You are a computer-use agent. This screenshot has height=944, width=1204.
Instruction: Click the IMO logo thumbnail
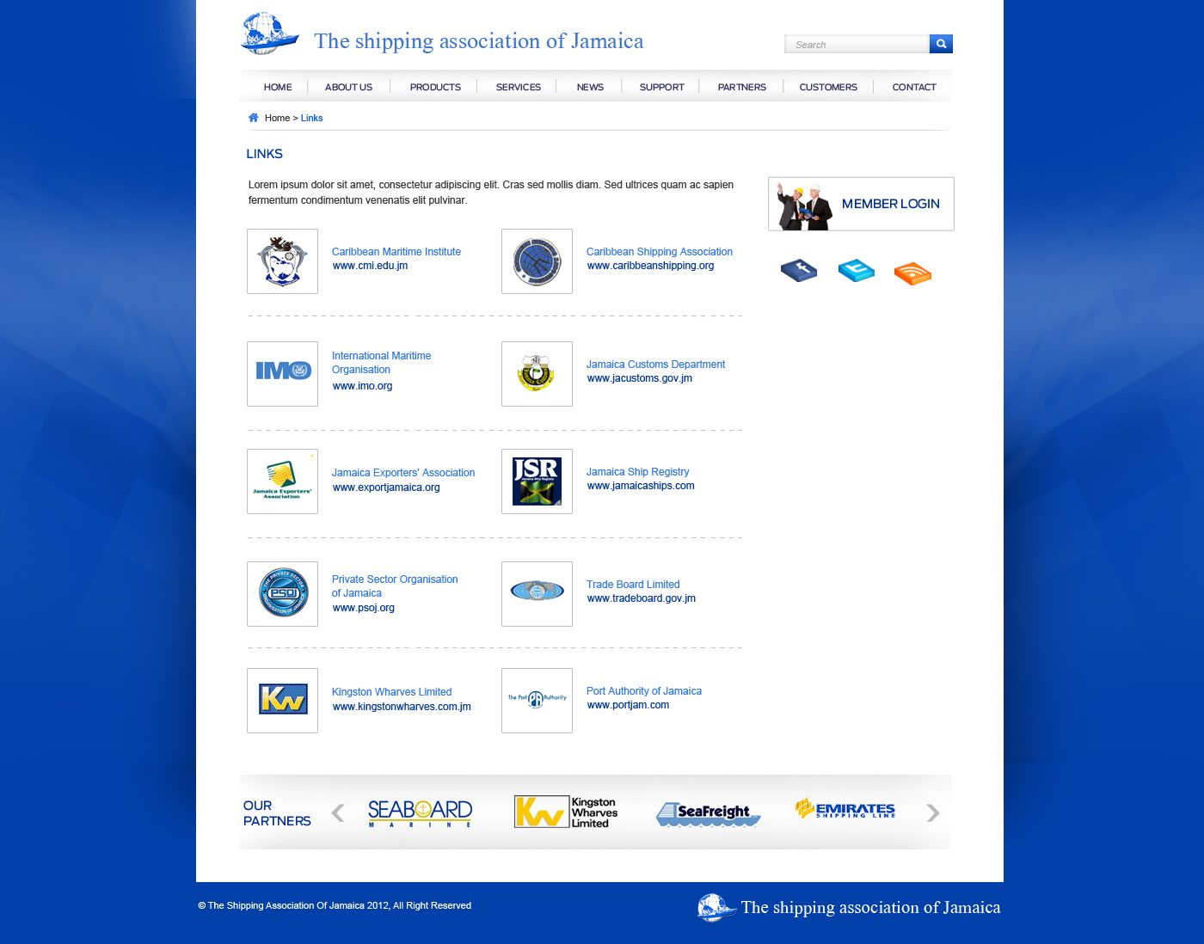282,374
